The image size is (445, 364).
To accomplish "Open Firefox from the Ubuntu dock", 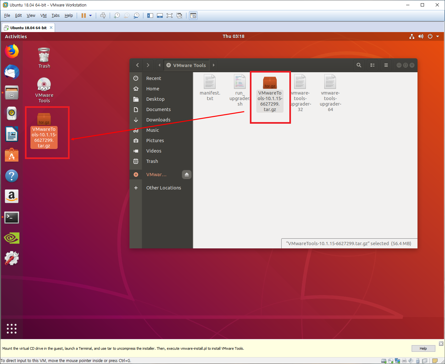I will point(12,51).
